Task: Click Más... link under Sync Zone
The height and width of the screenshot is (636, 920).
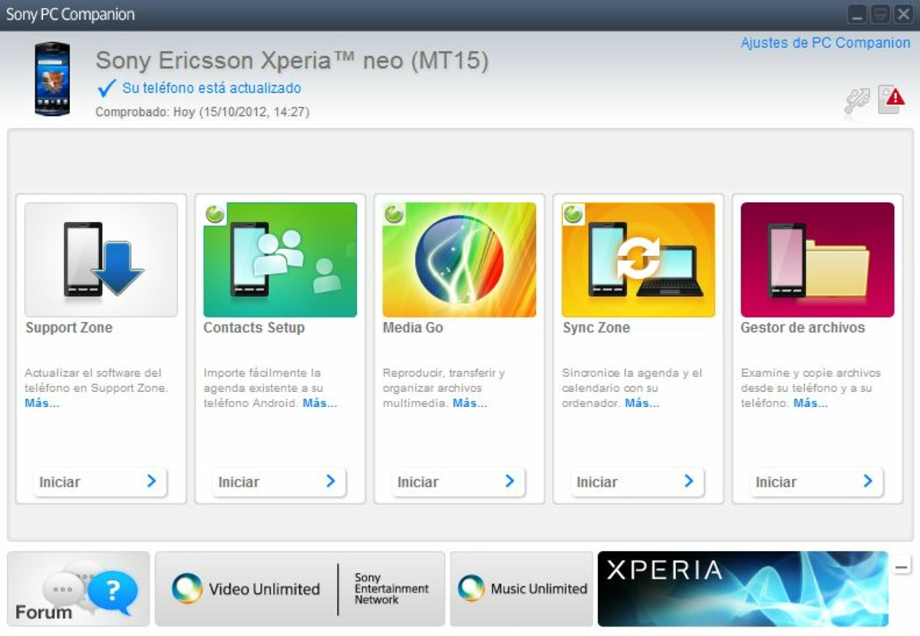Action: pos(642,403)
